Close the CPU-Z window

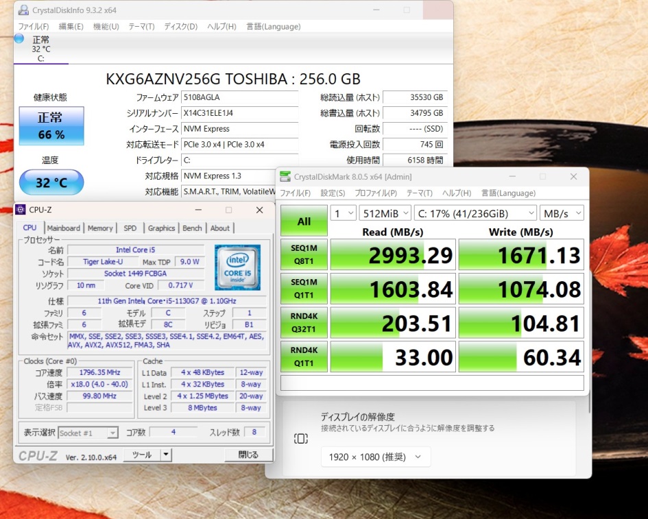pos(259,210)
